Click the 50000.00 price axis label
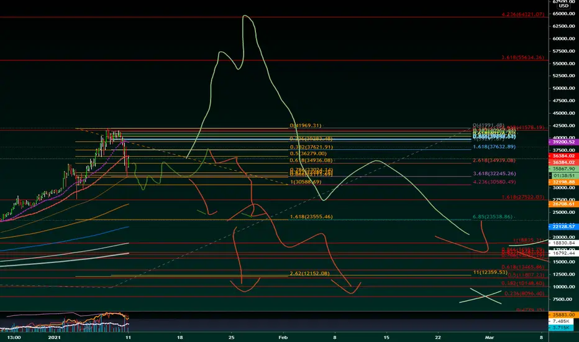579x342 pixels. pyautogui.click(x=564, y=88)
